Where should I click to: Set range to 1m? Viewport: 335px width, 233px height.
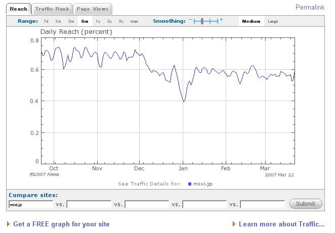[58, 21]
